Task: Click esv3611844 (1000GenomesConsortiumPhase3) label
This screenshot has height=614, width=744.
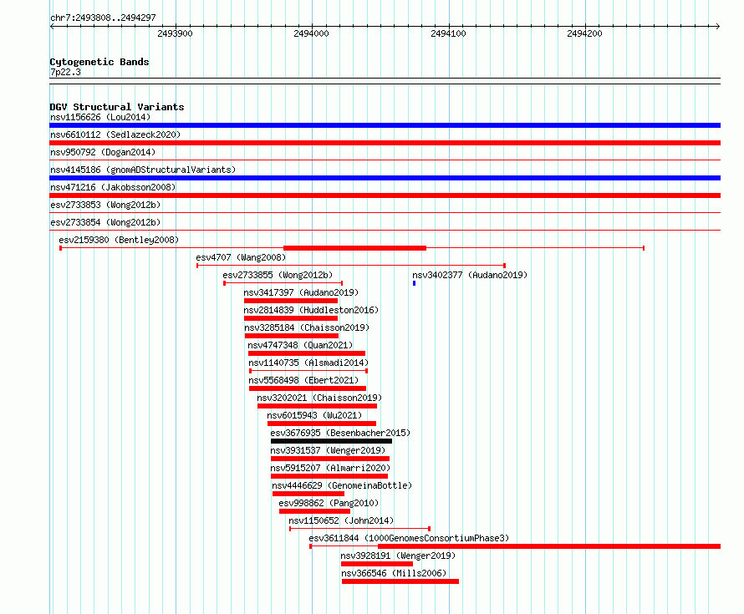Action: click(409, 538)
